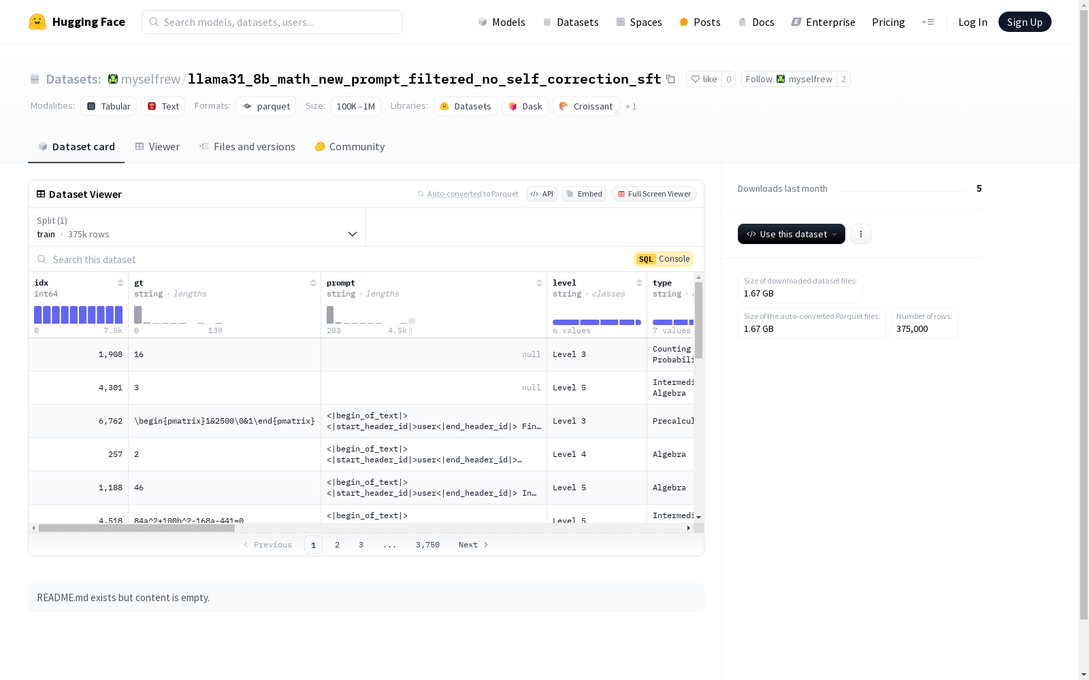Click the Croissant library tag

[x=586, y=106]
